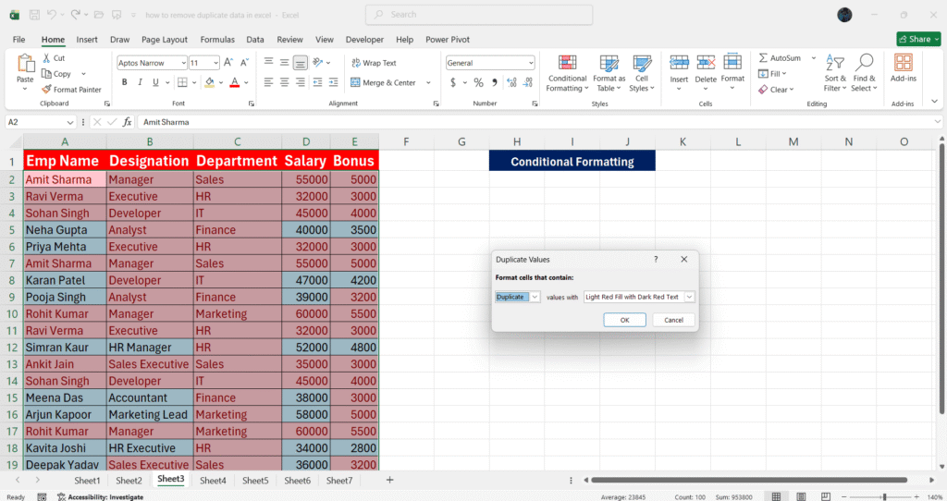
Task: Increase indent
Action: coord(333,82)
